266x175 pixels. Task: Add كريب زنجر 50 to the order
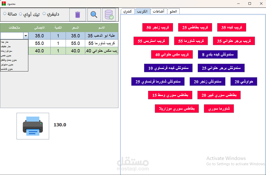click(x=158, y=27)
